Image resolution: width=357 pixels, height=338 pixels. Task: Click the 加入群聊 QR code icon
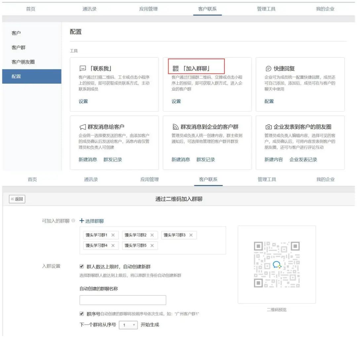176,69
